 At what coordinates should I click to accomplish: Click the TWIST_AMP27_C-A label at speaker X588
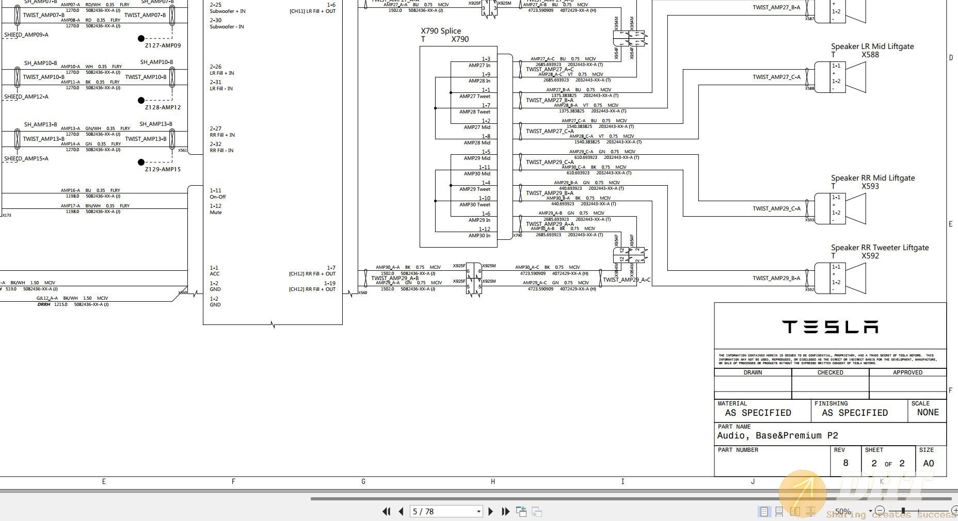[776, 77]
